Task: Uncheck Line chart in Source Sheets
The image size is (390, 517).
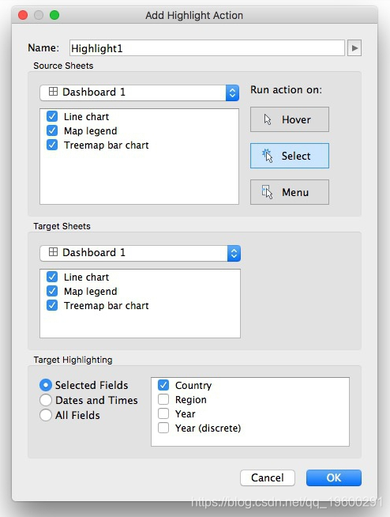Action: tap(52, 116)
